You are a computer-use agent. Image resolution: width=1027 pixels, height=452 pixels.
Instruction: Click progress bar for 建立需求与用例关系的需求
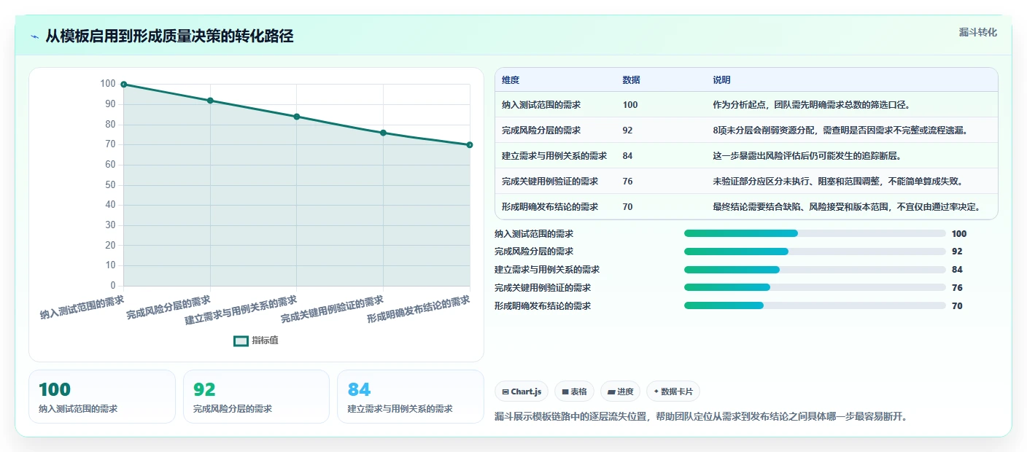point(815,270)
